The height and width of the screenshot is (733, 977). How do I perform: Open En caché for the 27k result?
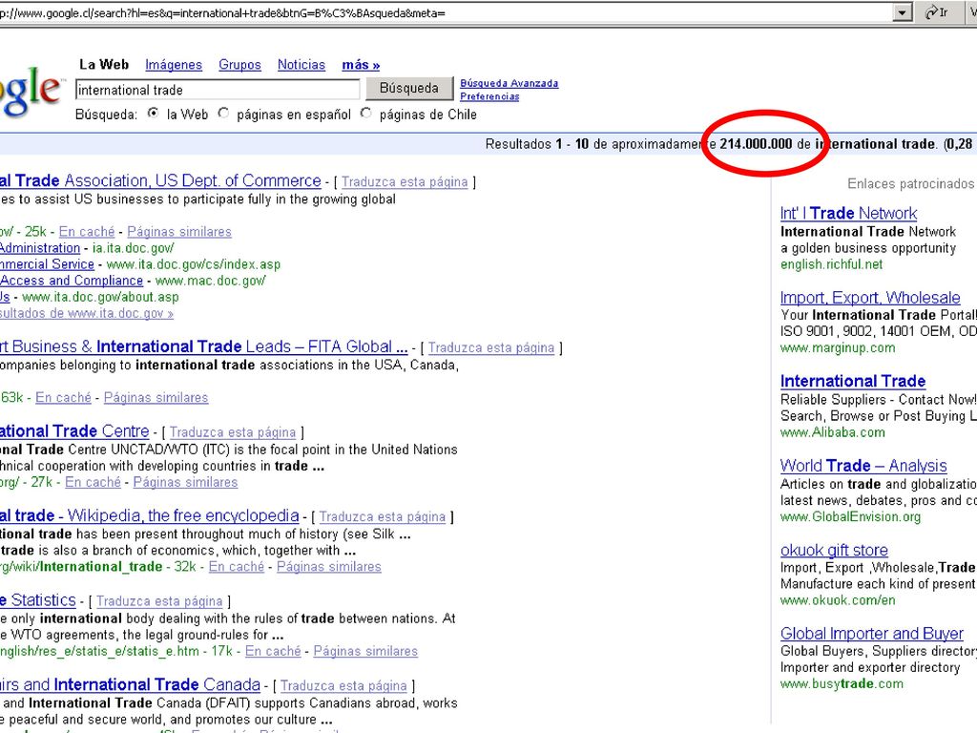[x=93, y=482]
